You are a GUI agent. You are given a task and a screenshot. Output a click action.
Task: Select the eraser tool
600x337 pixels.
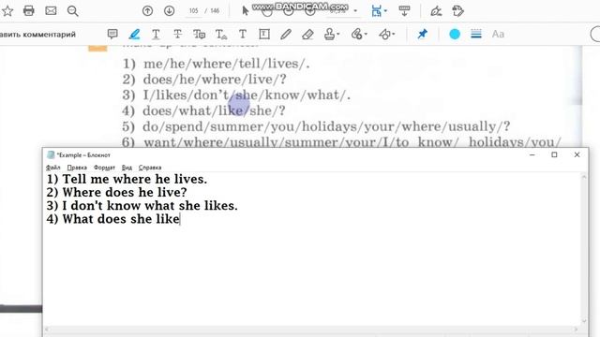[x=307, y=35]
